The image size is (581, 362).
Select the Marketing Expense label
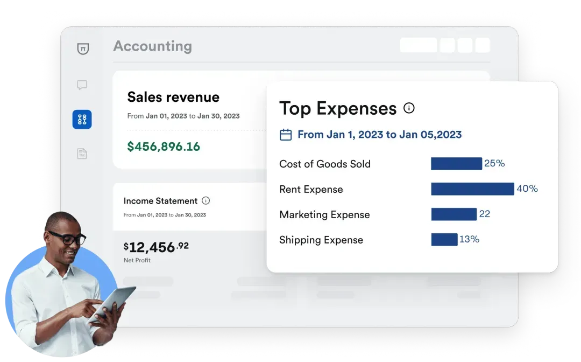tap(324, 214)
